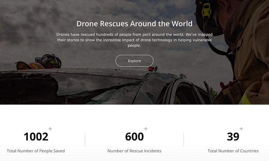Select the 1002 people saved number
The height and width of the screenshot is (161, 269).
(36, 137)
